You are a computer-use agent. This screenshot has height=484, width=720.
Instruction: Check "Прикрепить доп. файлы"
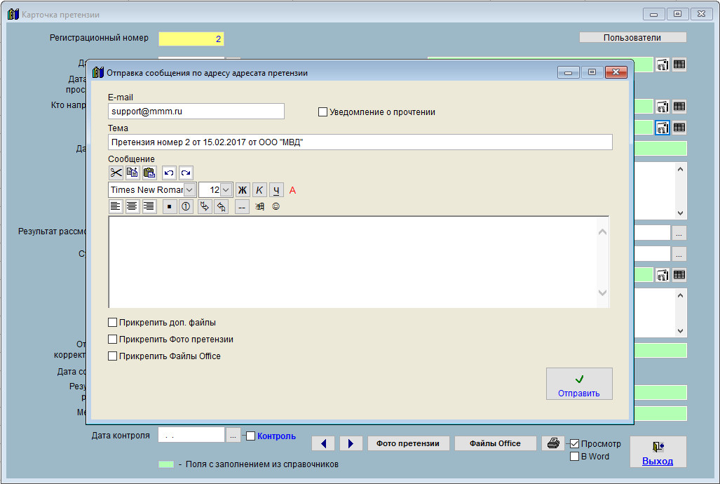click(113, 323)
